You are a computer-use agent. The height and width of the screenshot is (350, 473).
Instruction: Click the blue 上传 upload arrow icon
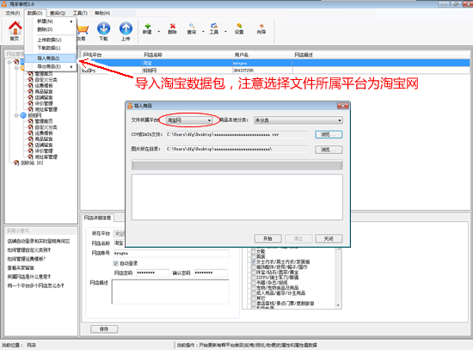click(x=126, y=28)
